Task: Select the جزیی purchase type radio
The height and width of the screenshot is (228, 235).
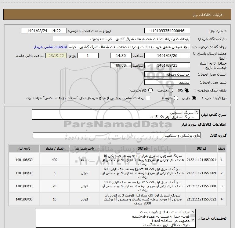Action: pos(194,98)
